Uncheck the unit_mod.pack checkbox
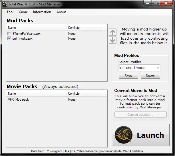This screenshot has height=156, width=175. coord(9,39)
